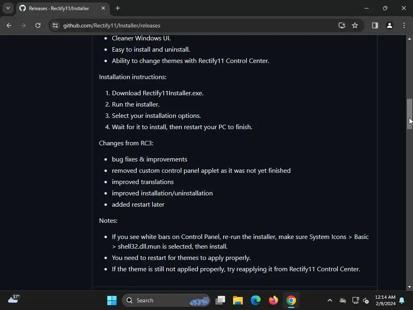The width and height of the screenshot is (413, 310).
Task: Open Task View on the taskbar
Action: 220,300
